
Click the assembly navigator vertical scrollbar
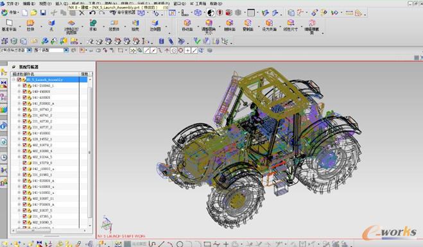coord(90,153)
